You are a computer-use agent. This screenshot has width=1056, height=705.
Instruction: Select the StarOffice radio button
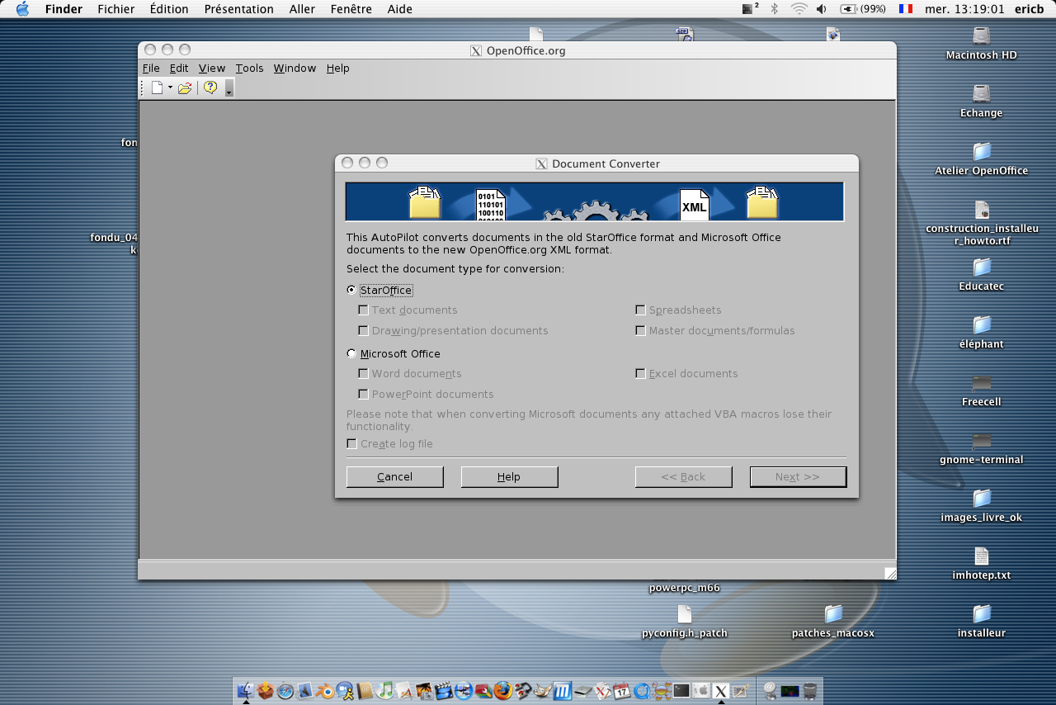point(351,290)
